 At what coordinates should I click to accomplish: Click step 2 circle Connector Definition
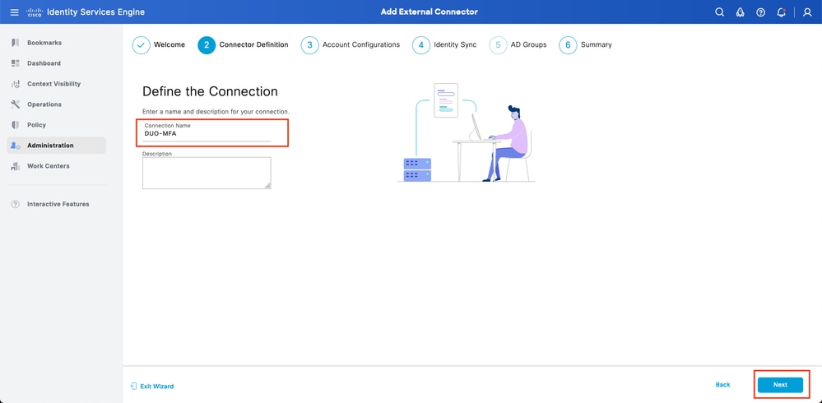(x=207, y=45)
